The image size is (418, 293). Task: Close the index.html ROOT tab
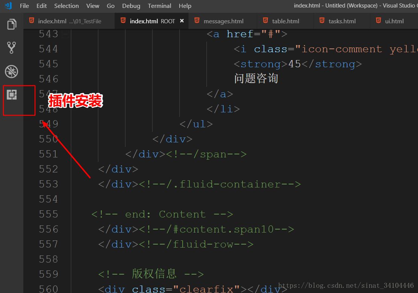point(182,21)
